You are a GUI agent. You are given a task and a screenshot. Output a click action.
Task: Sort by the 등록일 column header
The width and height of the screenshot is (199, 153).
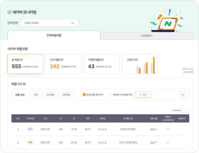103,119
